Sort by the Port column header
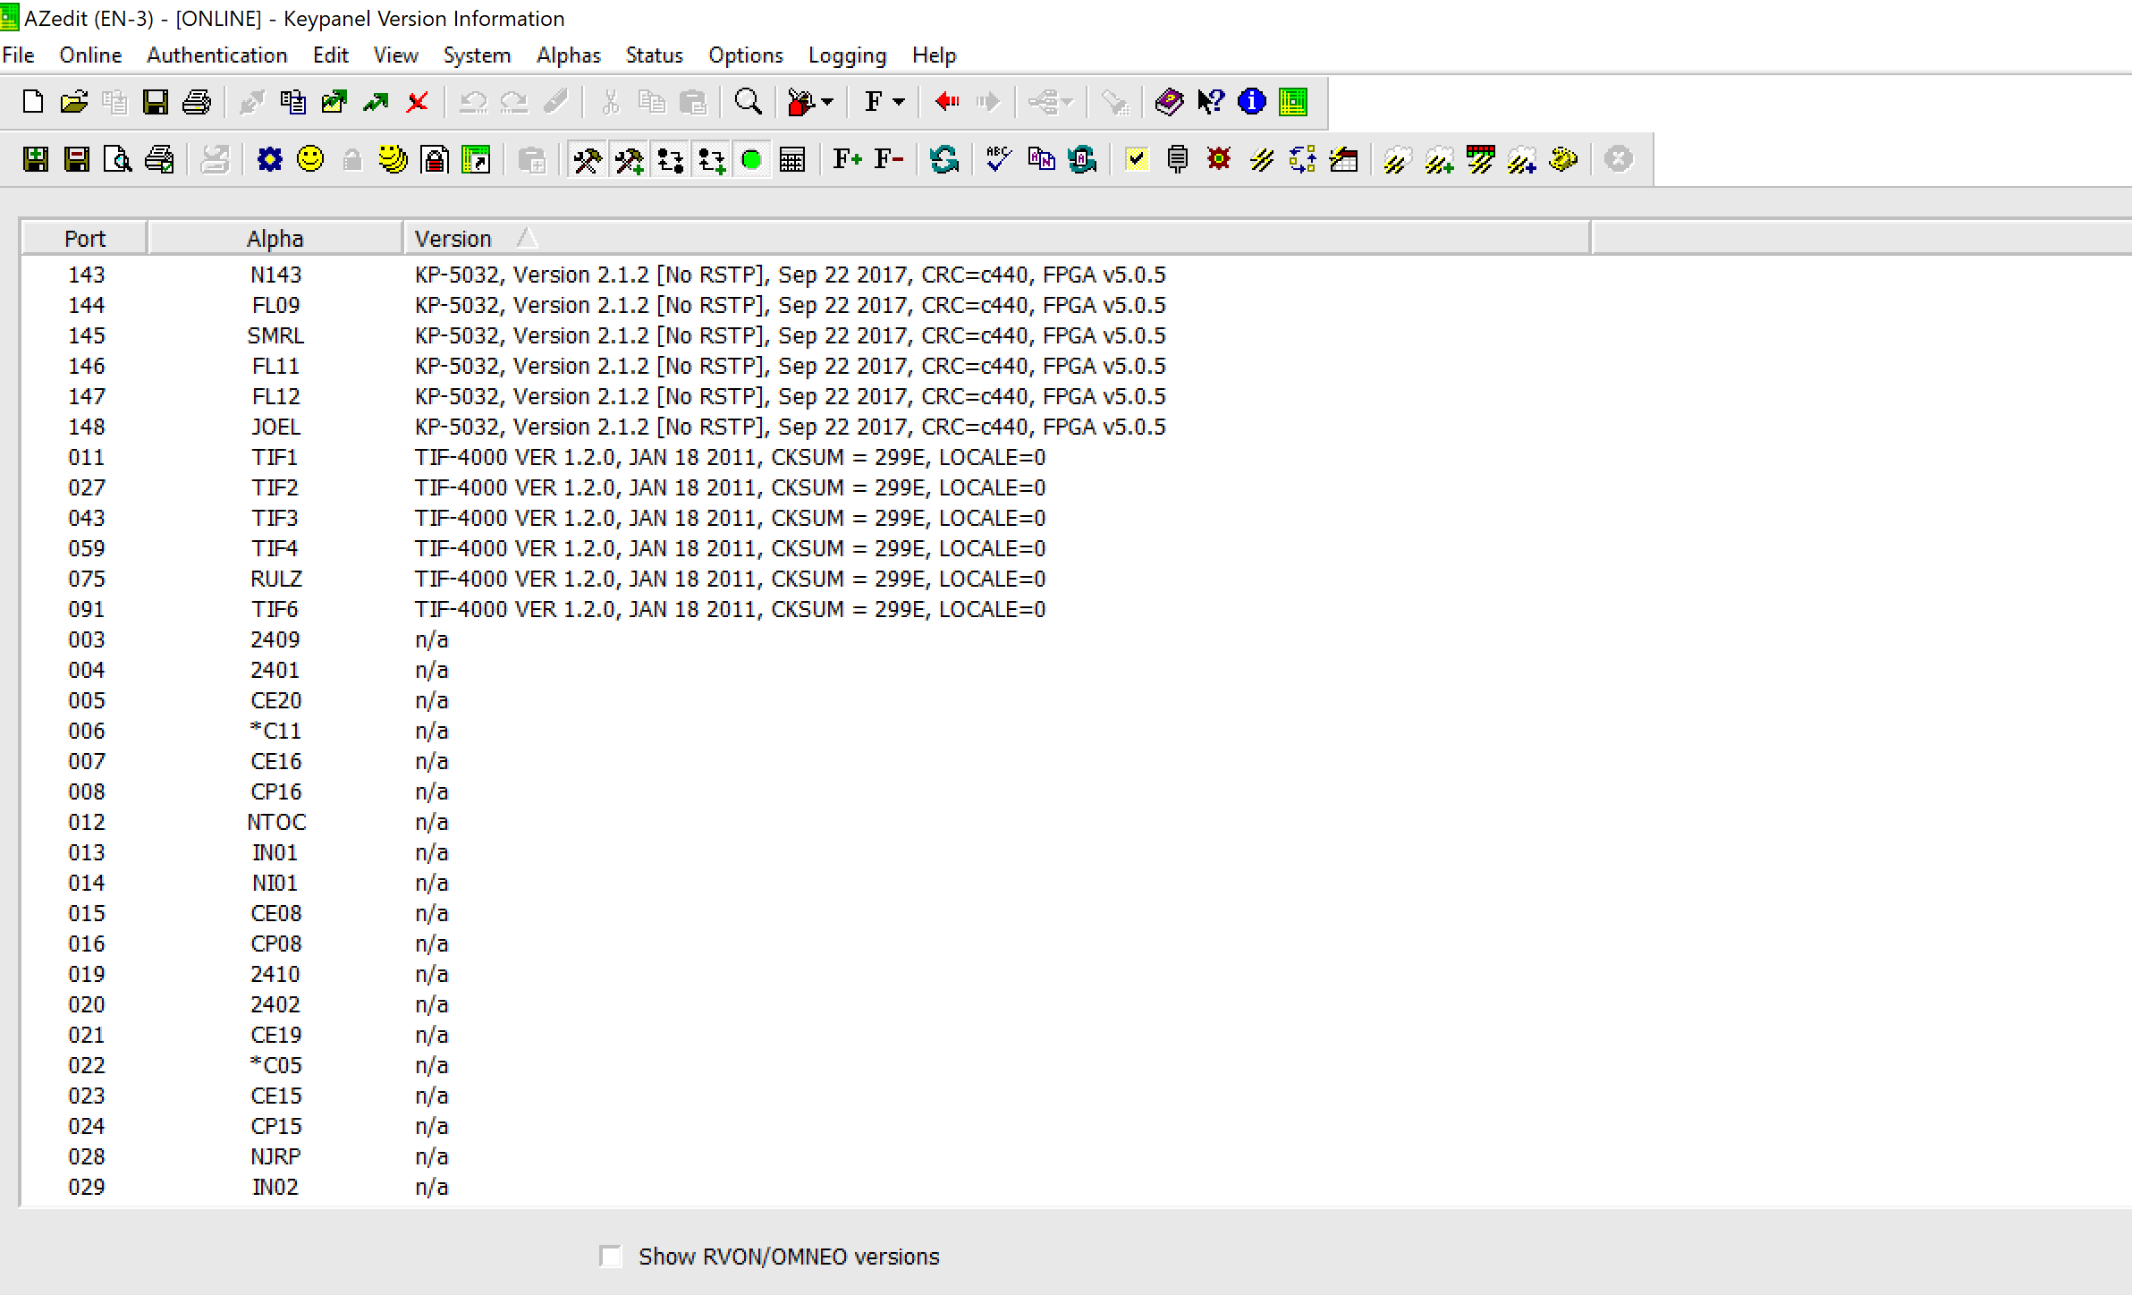This screenshot has height=1295, width=2132. 85,239
